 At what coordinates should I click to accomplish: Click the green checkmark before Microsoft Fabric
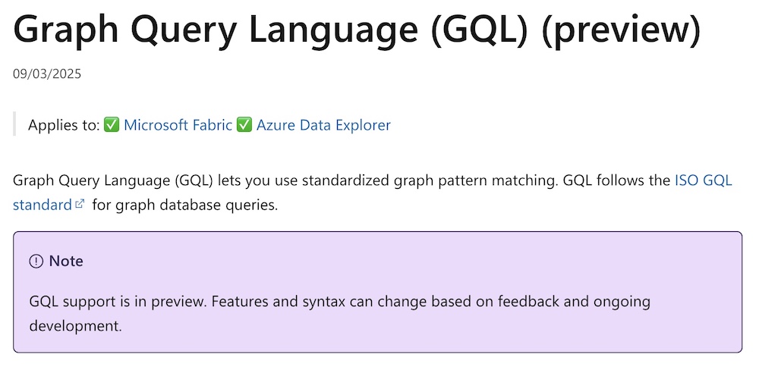pos(112,125)
